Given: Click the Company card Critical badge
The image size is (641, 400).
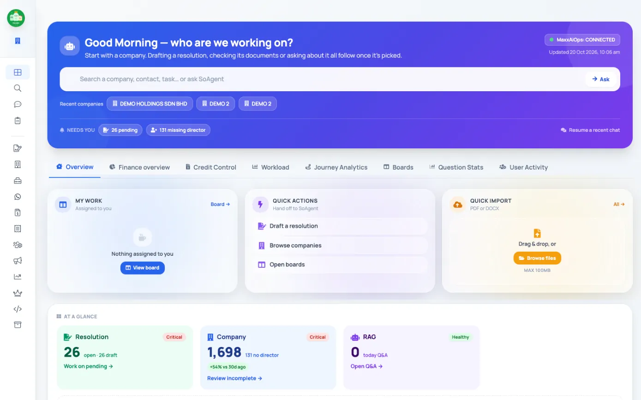Looking at the screenshot, I should [318, 337].
